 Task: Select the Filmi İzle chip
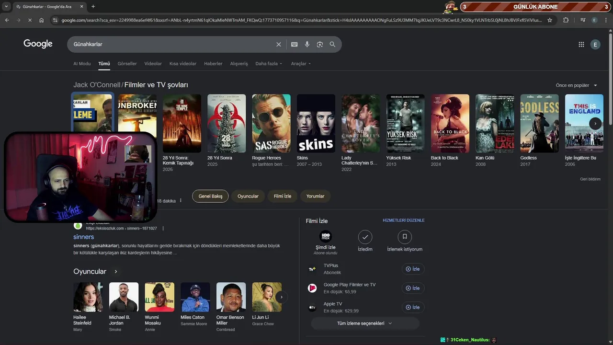[283, 196]
